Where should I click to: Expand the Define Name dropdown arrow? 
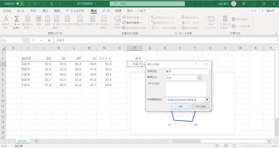[x=142, y=18]
